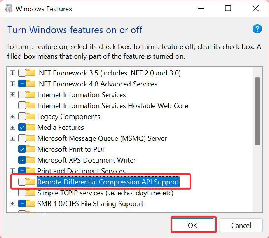Click the Windows Features title bar icon
Viewport: 269px width, 238px height.
[x=9, y=9]
